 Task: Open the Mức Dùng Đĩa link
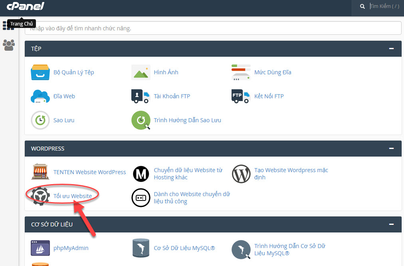[x=273, y=72]
